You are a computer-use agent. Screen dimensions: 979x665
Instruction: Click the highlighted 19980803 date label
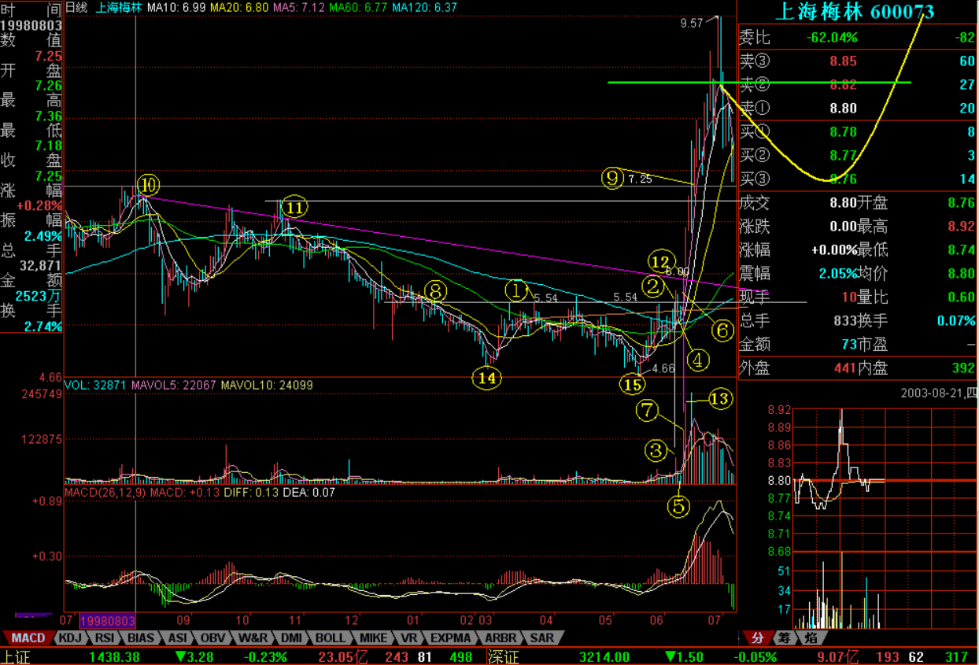[x=107, y=621]
